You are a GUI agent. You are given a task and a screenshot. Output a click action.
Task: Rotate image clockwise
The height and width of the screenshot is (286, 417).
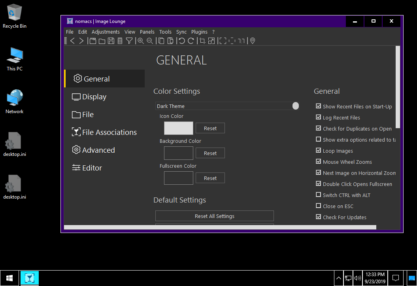point(191,41)
